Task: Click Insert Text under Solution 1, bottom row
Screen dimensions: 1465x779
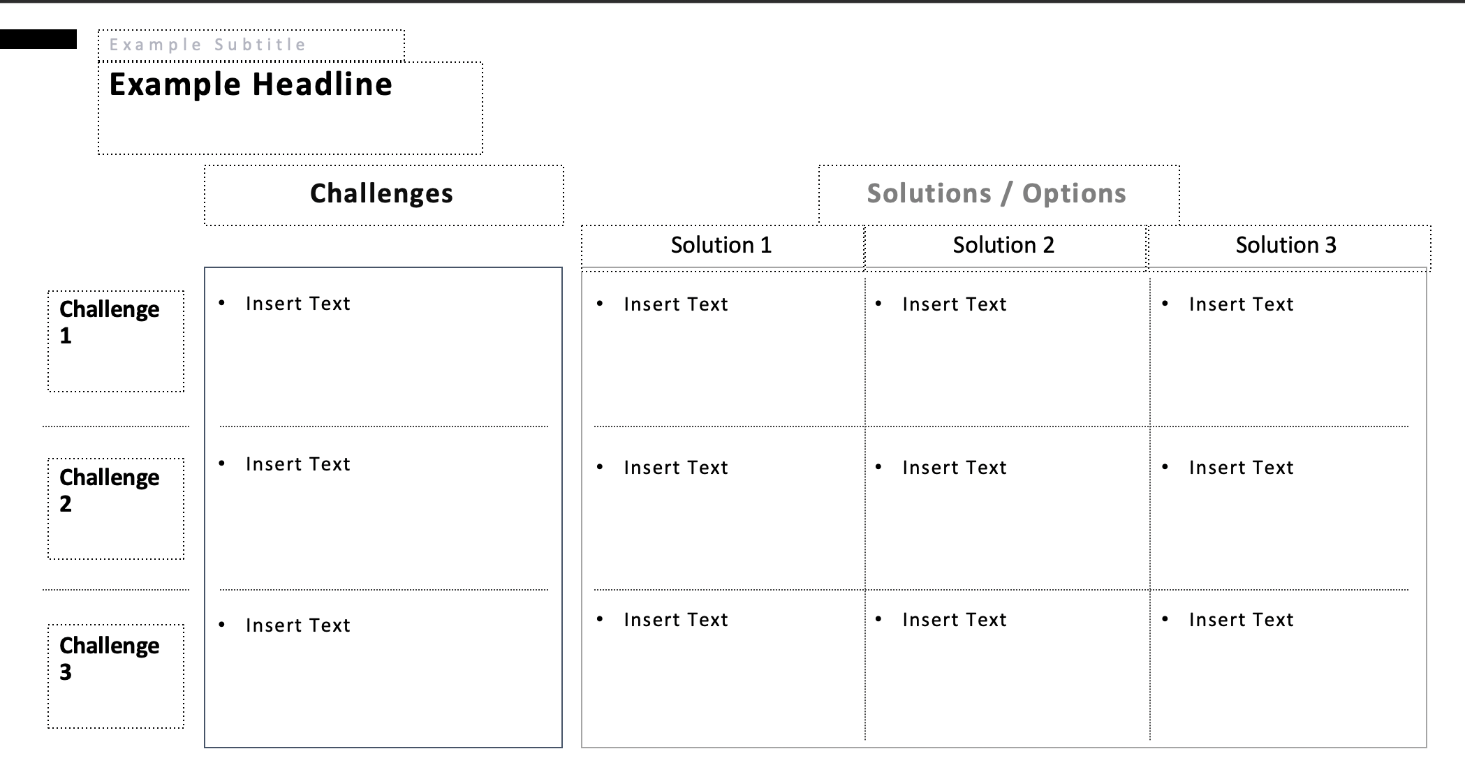Action: 676,620
